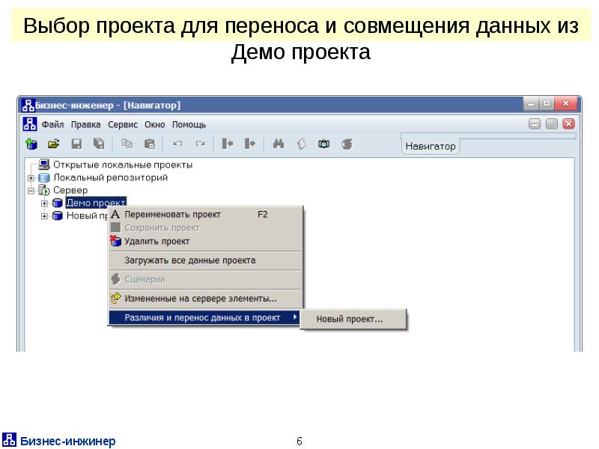This screenshot has width=599, height=449.
Task: Select Открытые локальные проекты tree item
Action: (x=122, y=165)
